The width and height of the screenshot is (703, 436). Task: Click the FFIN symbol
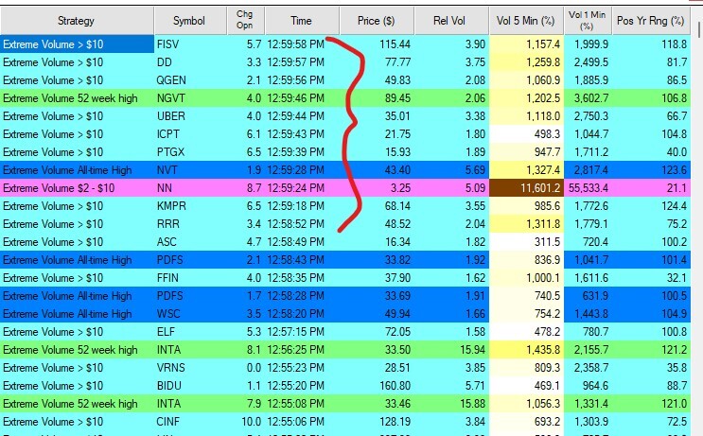click(x=167, y=278)
